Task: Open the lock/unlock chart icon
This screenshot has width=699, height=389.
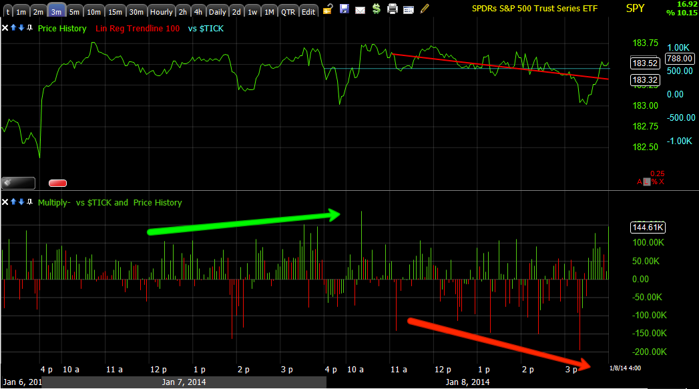Action: 328,9
